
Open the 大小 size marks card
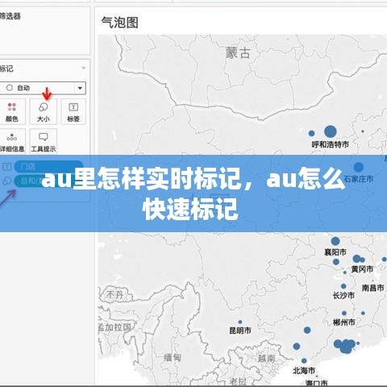[44, 111]
